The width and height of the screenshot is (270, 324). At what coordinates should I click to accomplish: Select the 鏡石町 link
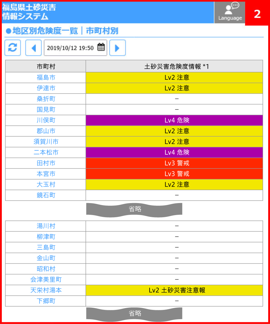(46, 195)
